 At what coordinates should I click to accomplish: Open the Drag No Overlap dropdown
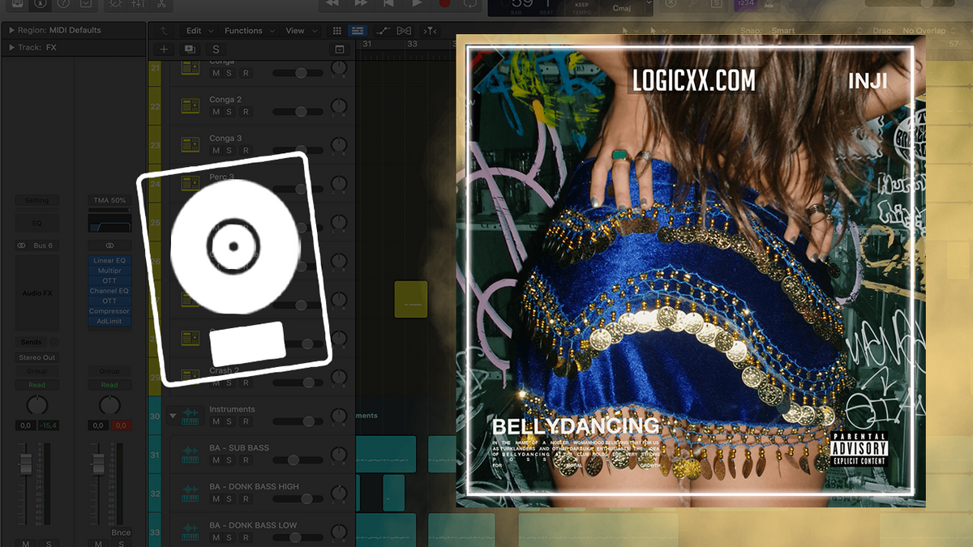coord(924,30)
